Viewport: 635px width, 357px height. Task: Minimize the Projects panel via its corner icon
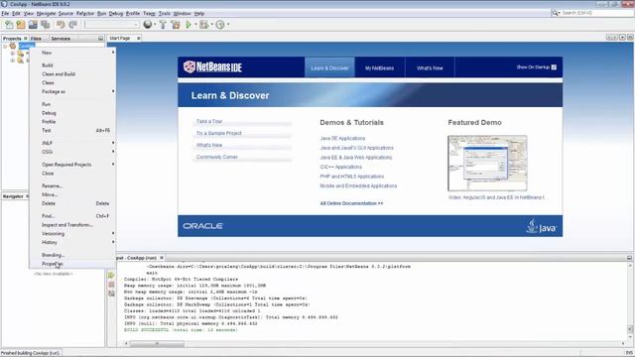[x=100, y=38]
